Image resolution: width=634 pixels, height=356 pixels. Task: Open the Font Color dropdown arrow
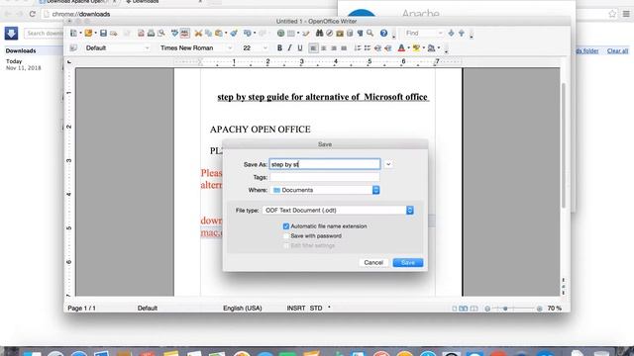point(408,48)
